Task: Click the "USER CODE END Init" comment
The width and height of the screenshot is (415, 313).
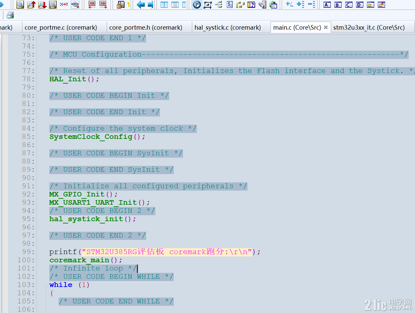Action: pyautogui.click(x=105, y=112)
